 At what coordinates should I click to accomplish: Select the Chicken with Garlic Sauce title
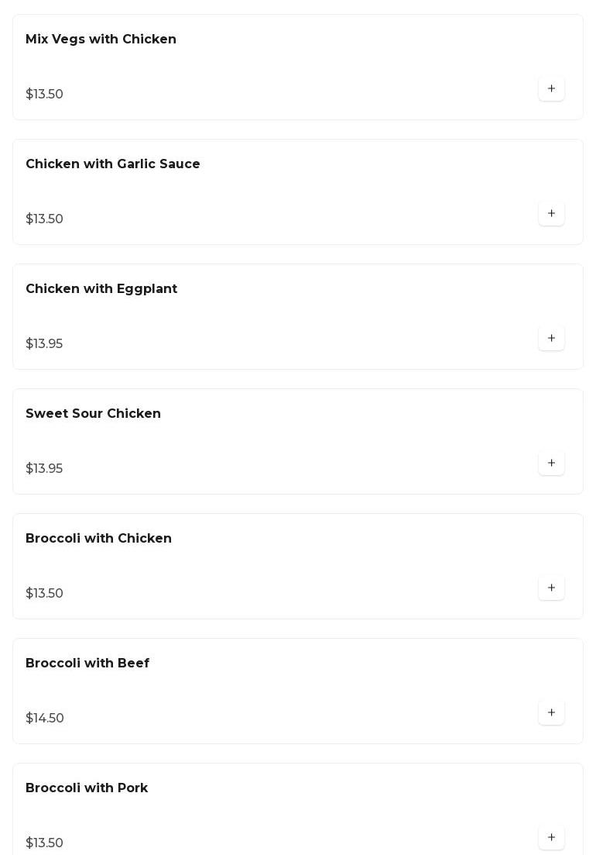[113, 164]
